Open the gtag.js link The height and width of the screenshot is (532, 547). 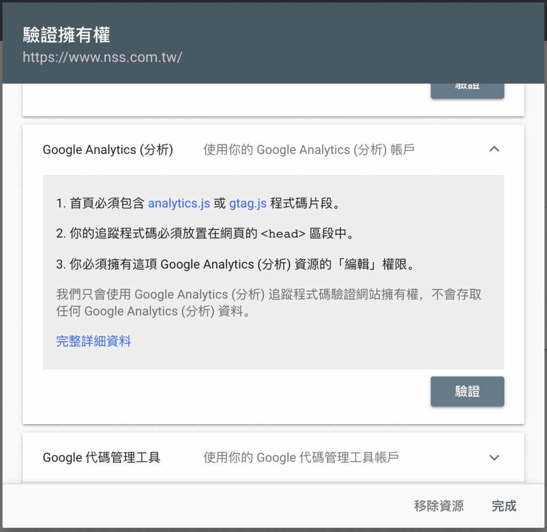248,203
